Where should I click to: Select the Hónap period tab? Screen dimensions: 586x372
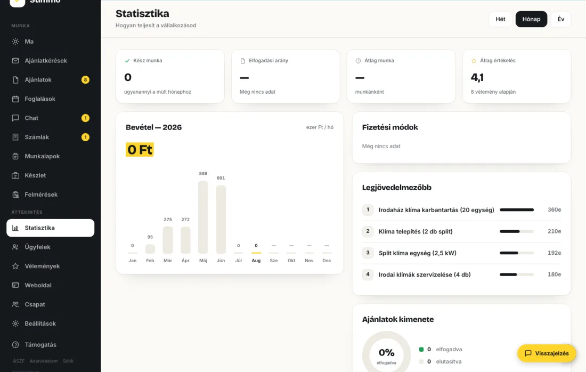(531, 19)
